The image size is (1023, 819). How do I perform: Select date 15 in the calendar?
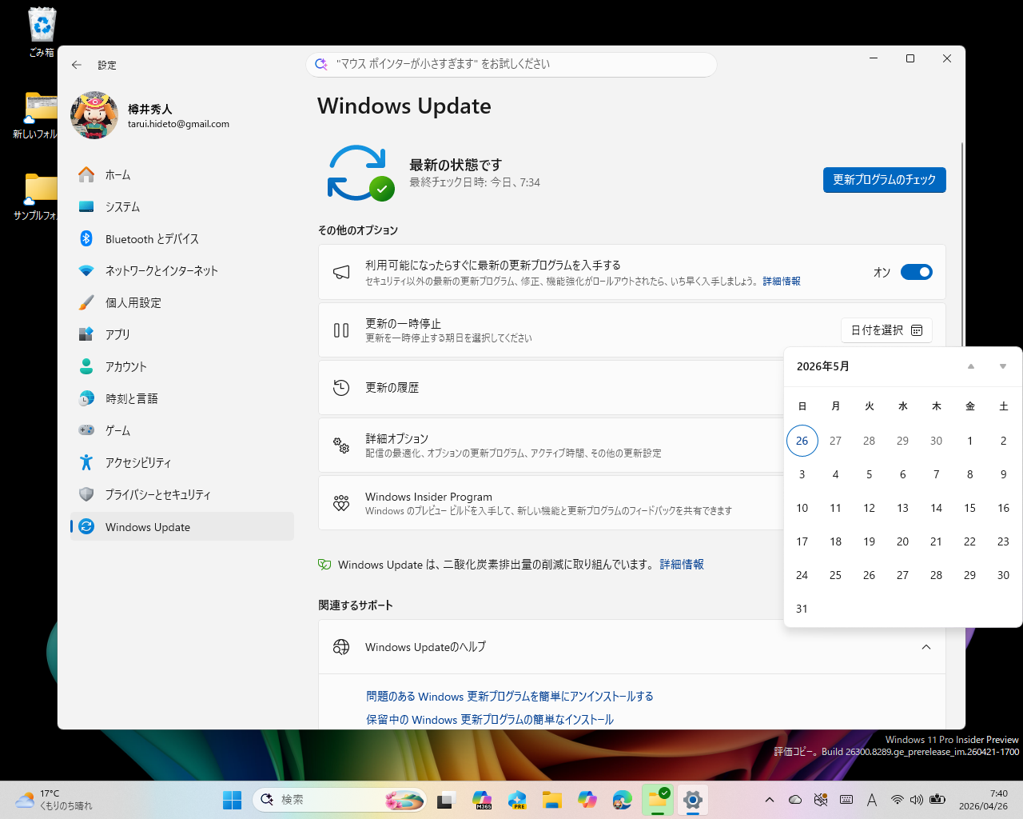970,508
